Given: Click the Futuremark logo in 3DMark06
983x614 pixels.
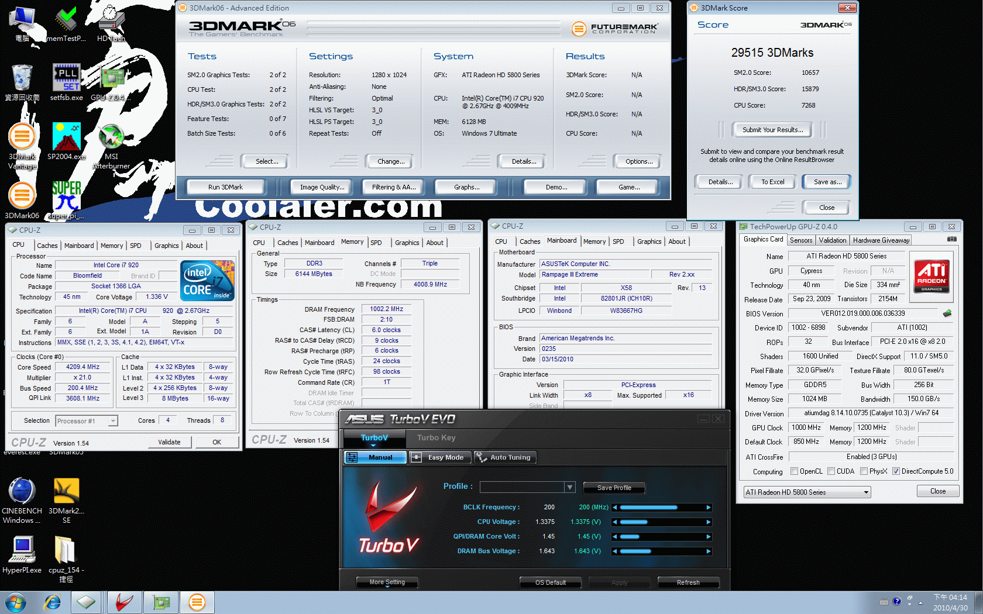Looking at the screenshot, I should 614,28.
